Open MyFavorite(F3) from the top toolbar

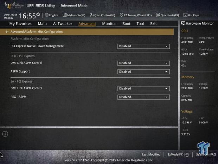[74, 15]
